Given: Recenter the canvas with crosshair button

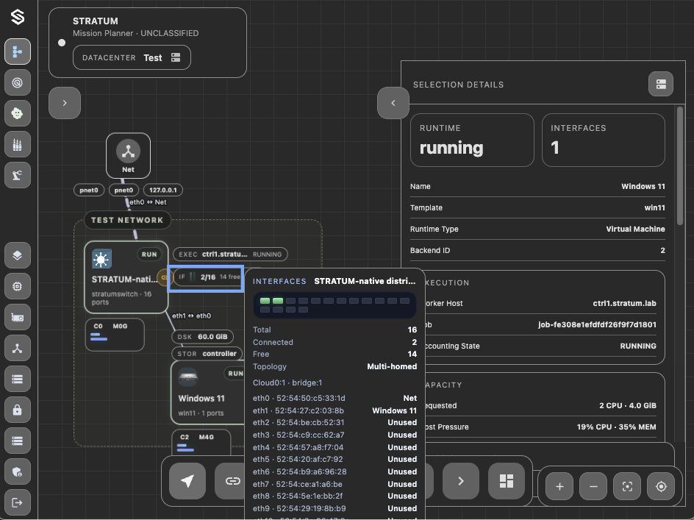Looking at the screenshot, I should (x=661, y=486).
